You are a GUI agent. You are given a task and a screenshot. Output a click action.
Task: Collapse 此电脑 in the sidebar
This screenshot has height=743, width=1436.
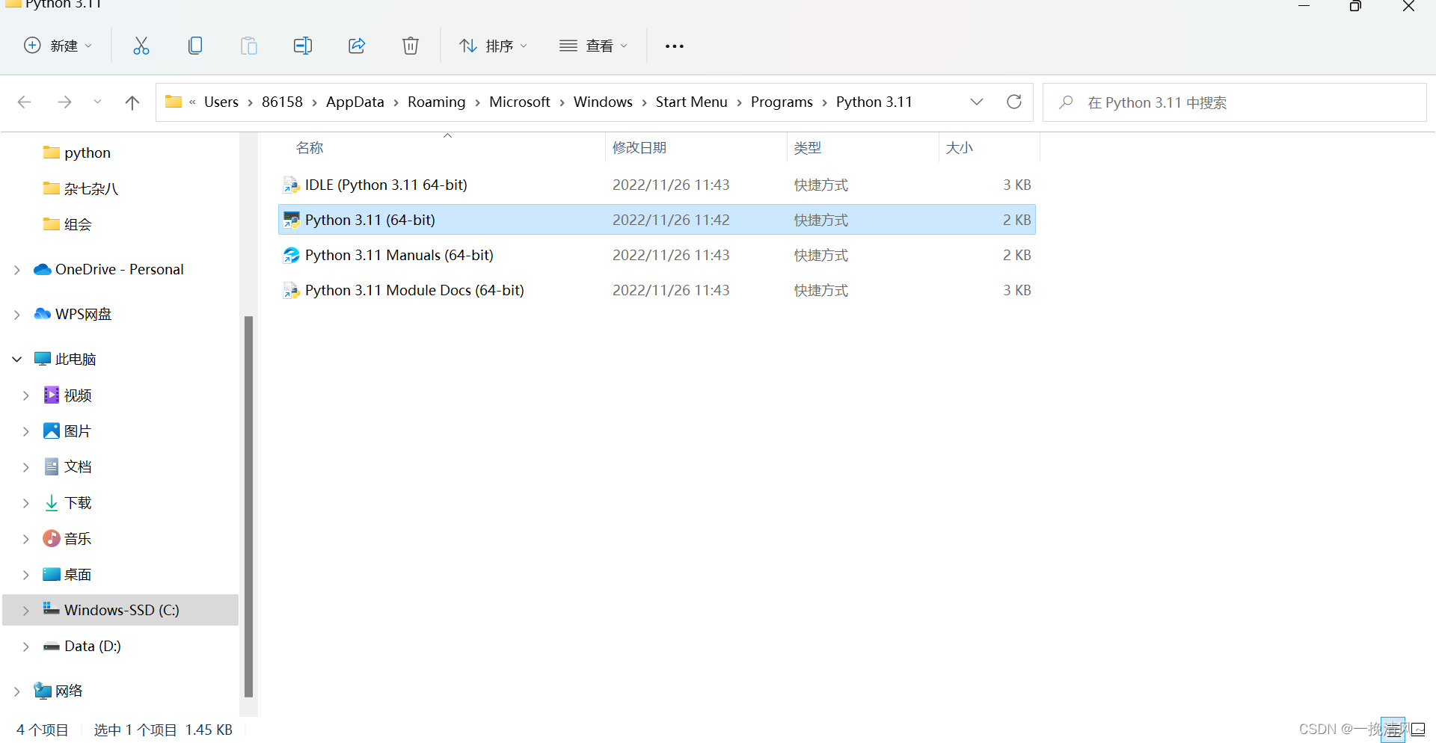16,359
